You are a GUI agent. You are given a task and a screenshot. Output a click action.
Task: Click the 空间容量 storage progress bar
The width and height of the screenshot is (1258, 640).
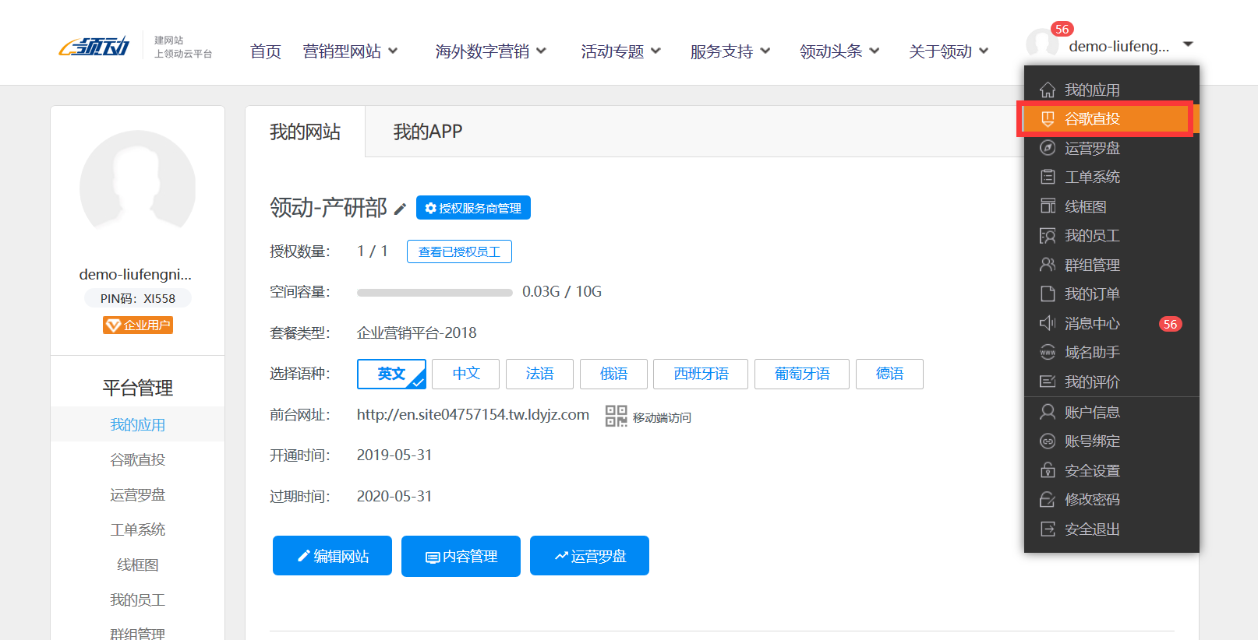pyautogui.click(x=434, y=293)
